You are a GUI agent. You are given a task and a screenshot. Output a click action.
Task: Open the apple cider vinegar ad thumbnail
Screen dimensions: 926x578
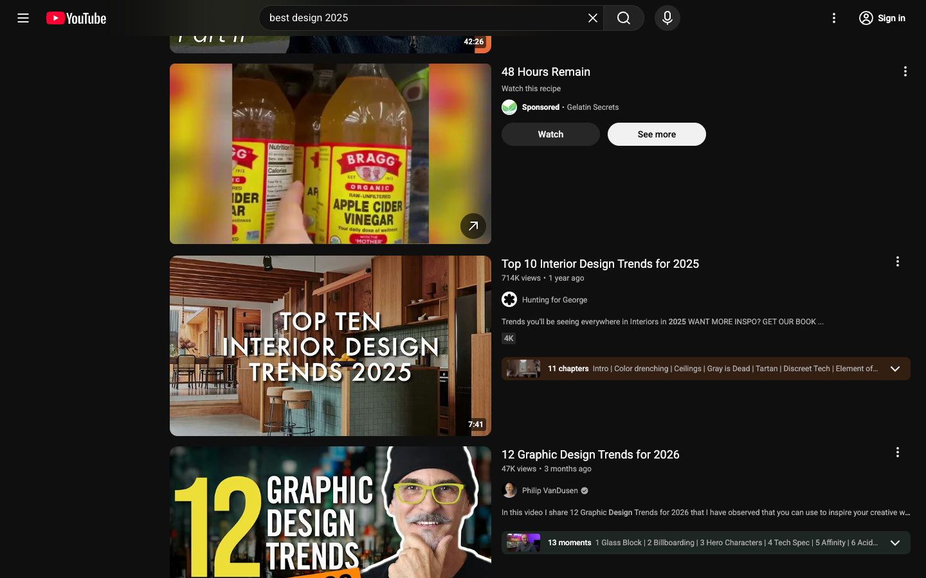pos(331,153)
